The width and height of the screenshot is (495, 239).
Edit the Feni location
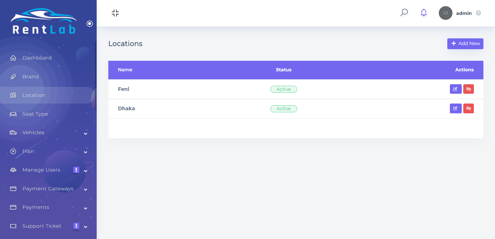point(456,89)
